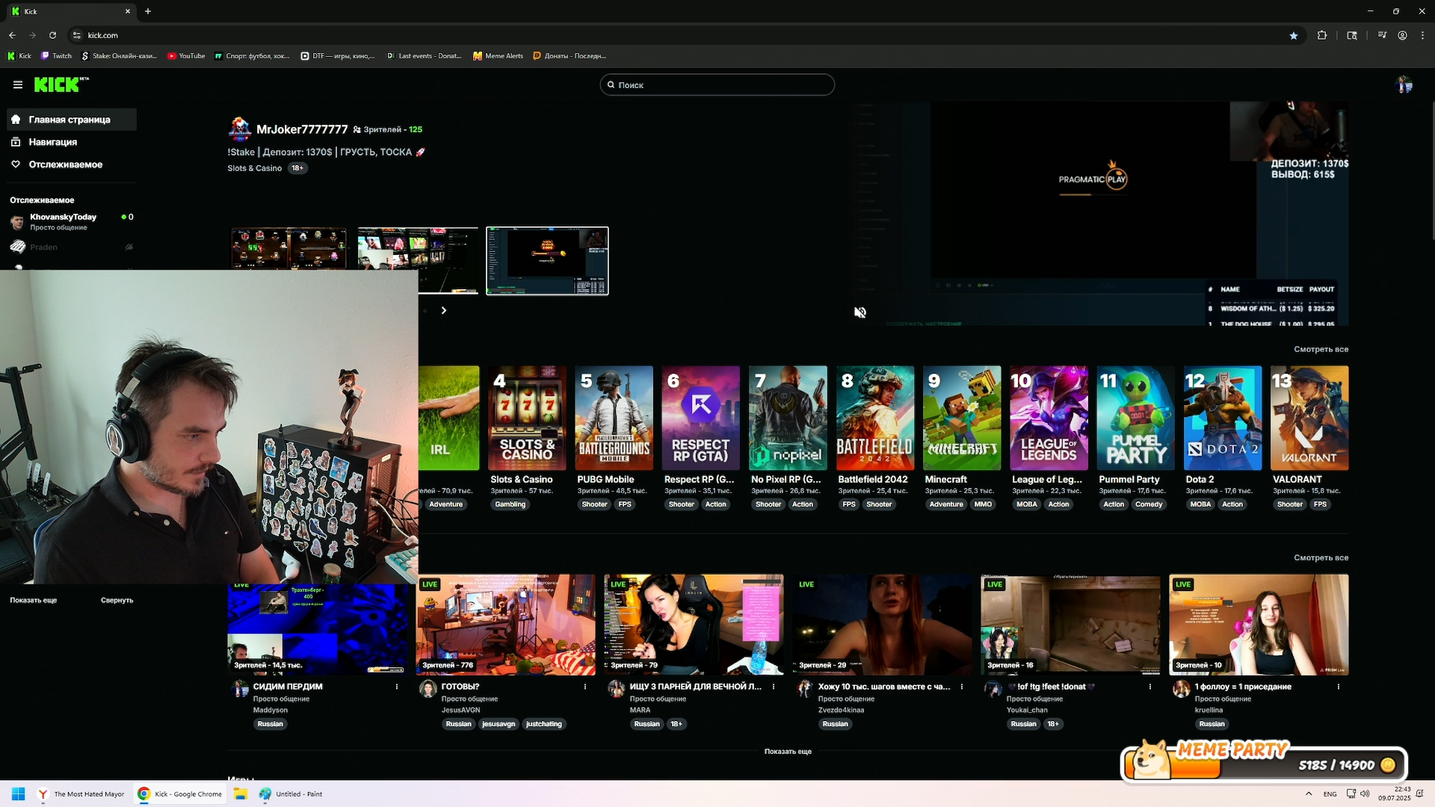Viewport: 1435px width, 807px height.
Task: Click the MMO tag under Minecraft
Action: (983, 504)
